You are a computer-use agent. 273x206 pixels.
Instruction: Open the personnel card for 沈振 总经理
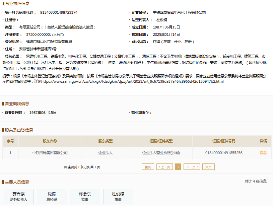point(52,196)
